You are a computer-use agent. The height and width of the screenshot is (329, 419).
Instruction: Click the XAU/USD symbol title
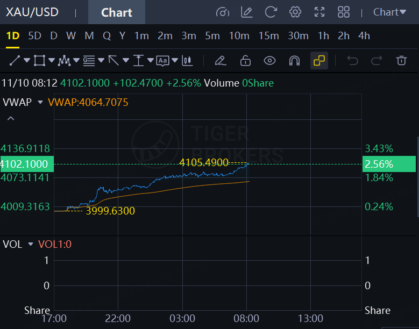coord(32,12)
